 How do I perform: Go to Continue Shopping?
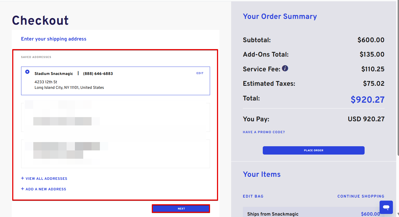coord(361,196)
